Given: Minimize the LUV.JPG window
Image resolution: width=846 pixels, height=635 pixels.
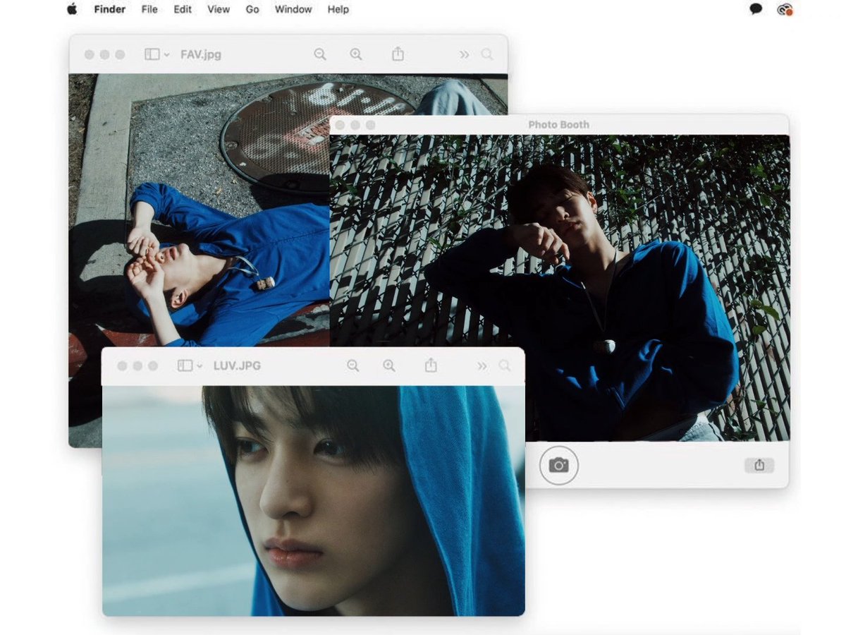Looking at the screenshot, I should [137, 365].
